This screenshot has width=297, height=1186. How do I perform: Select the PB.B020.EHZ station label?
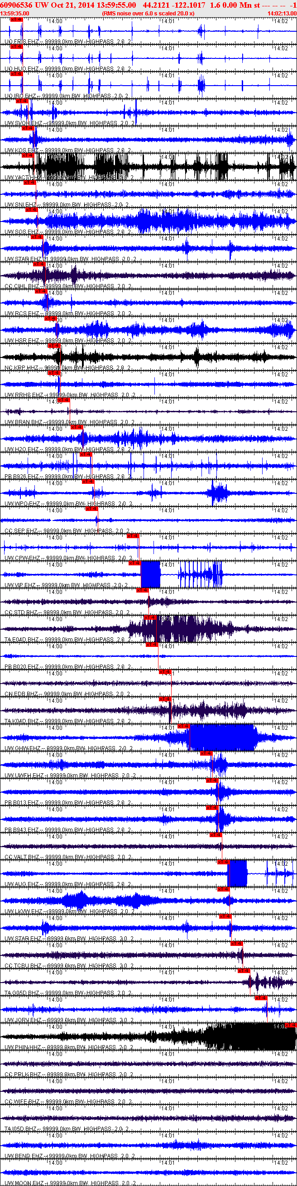pyautogui.click(x=68, y=667)
